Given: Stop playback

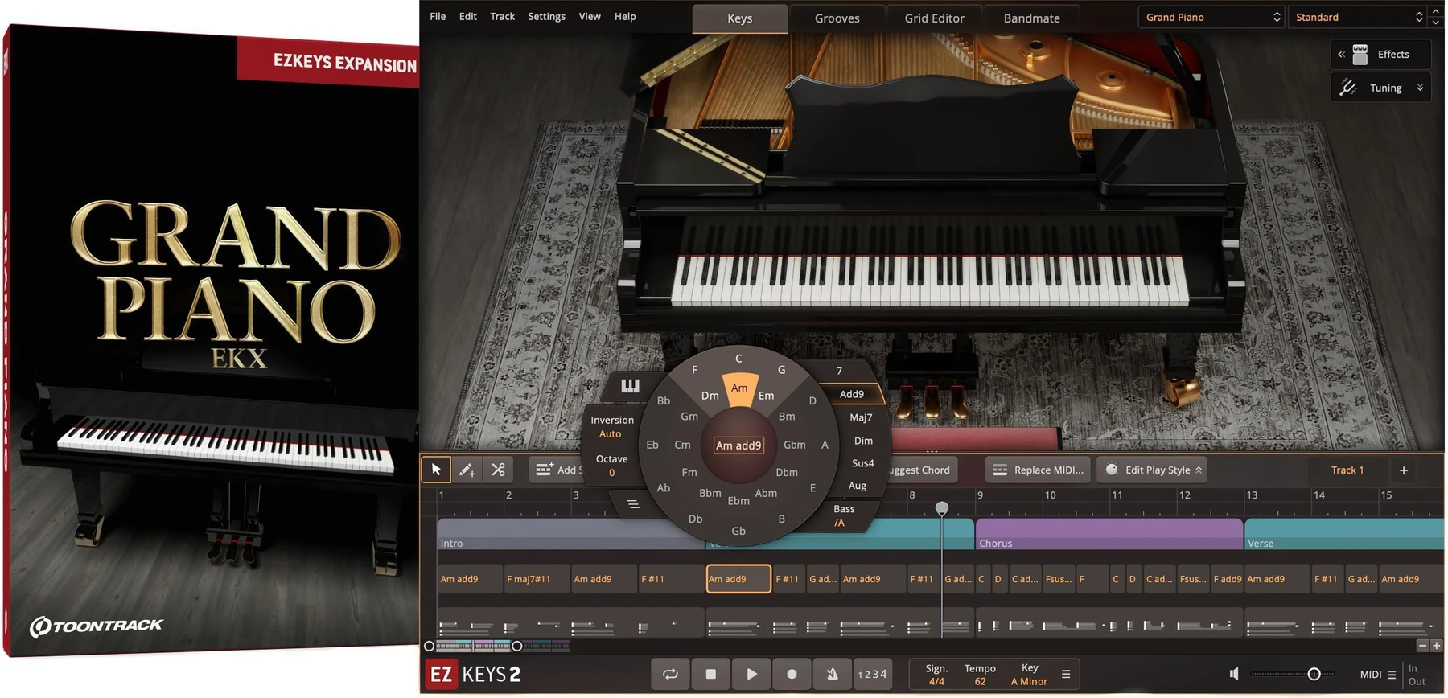Looking at the screenshot, I should coord(710,674).
